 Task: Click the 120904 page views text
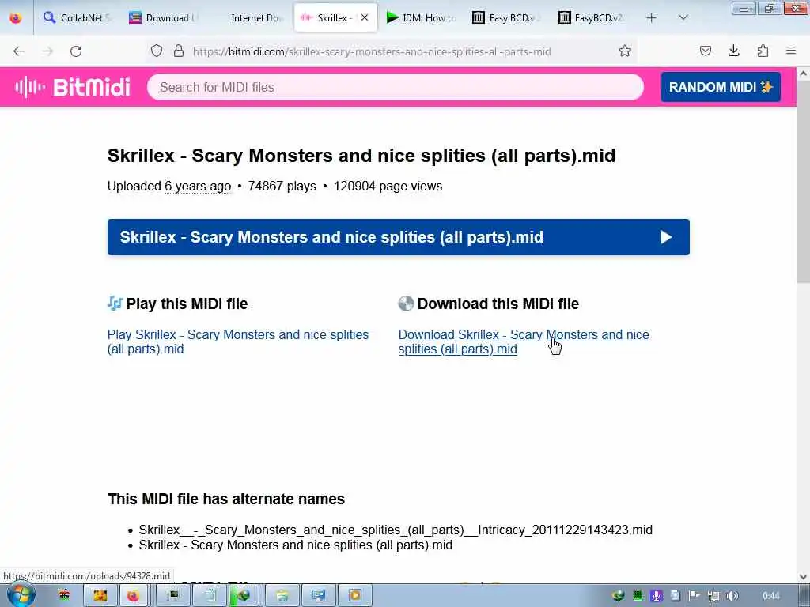point(388,187)
